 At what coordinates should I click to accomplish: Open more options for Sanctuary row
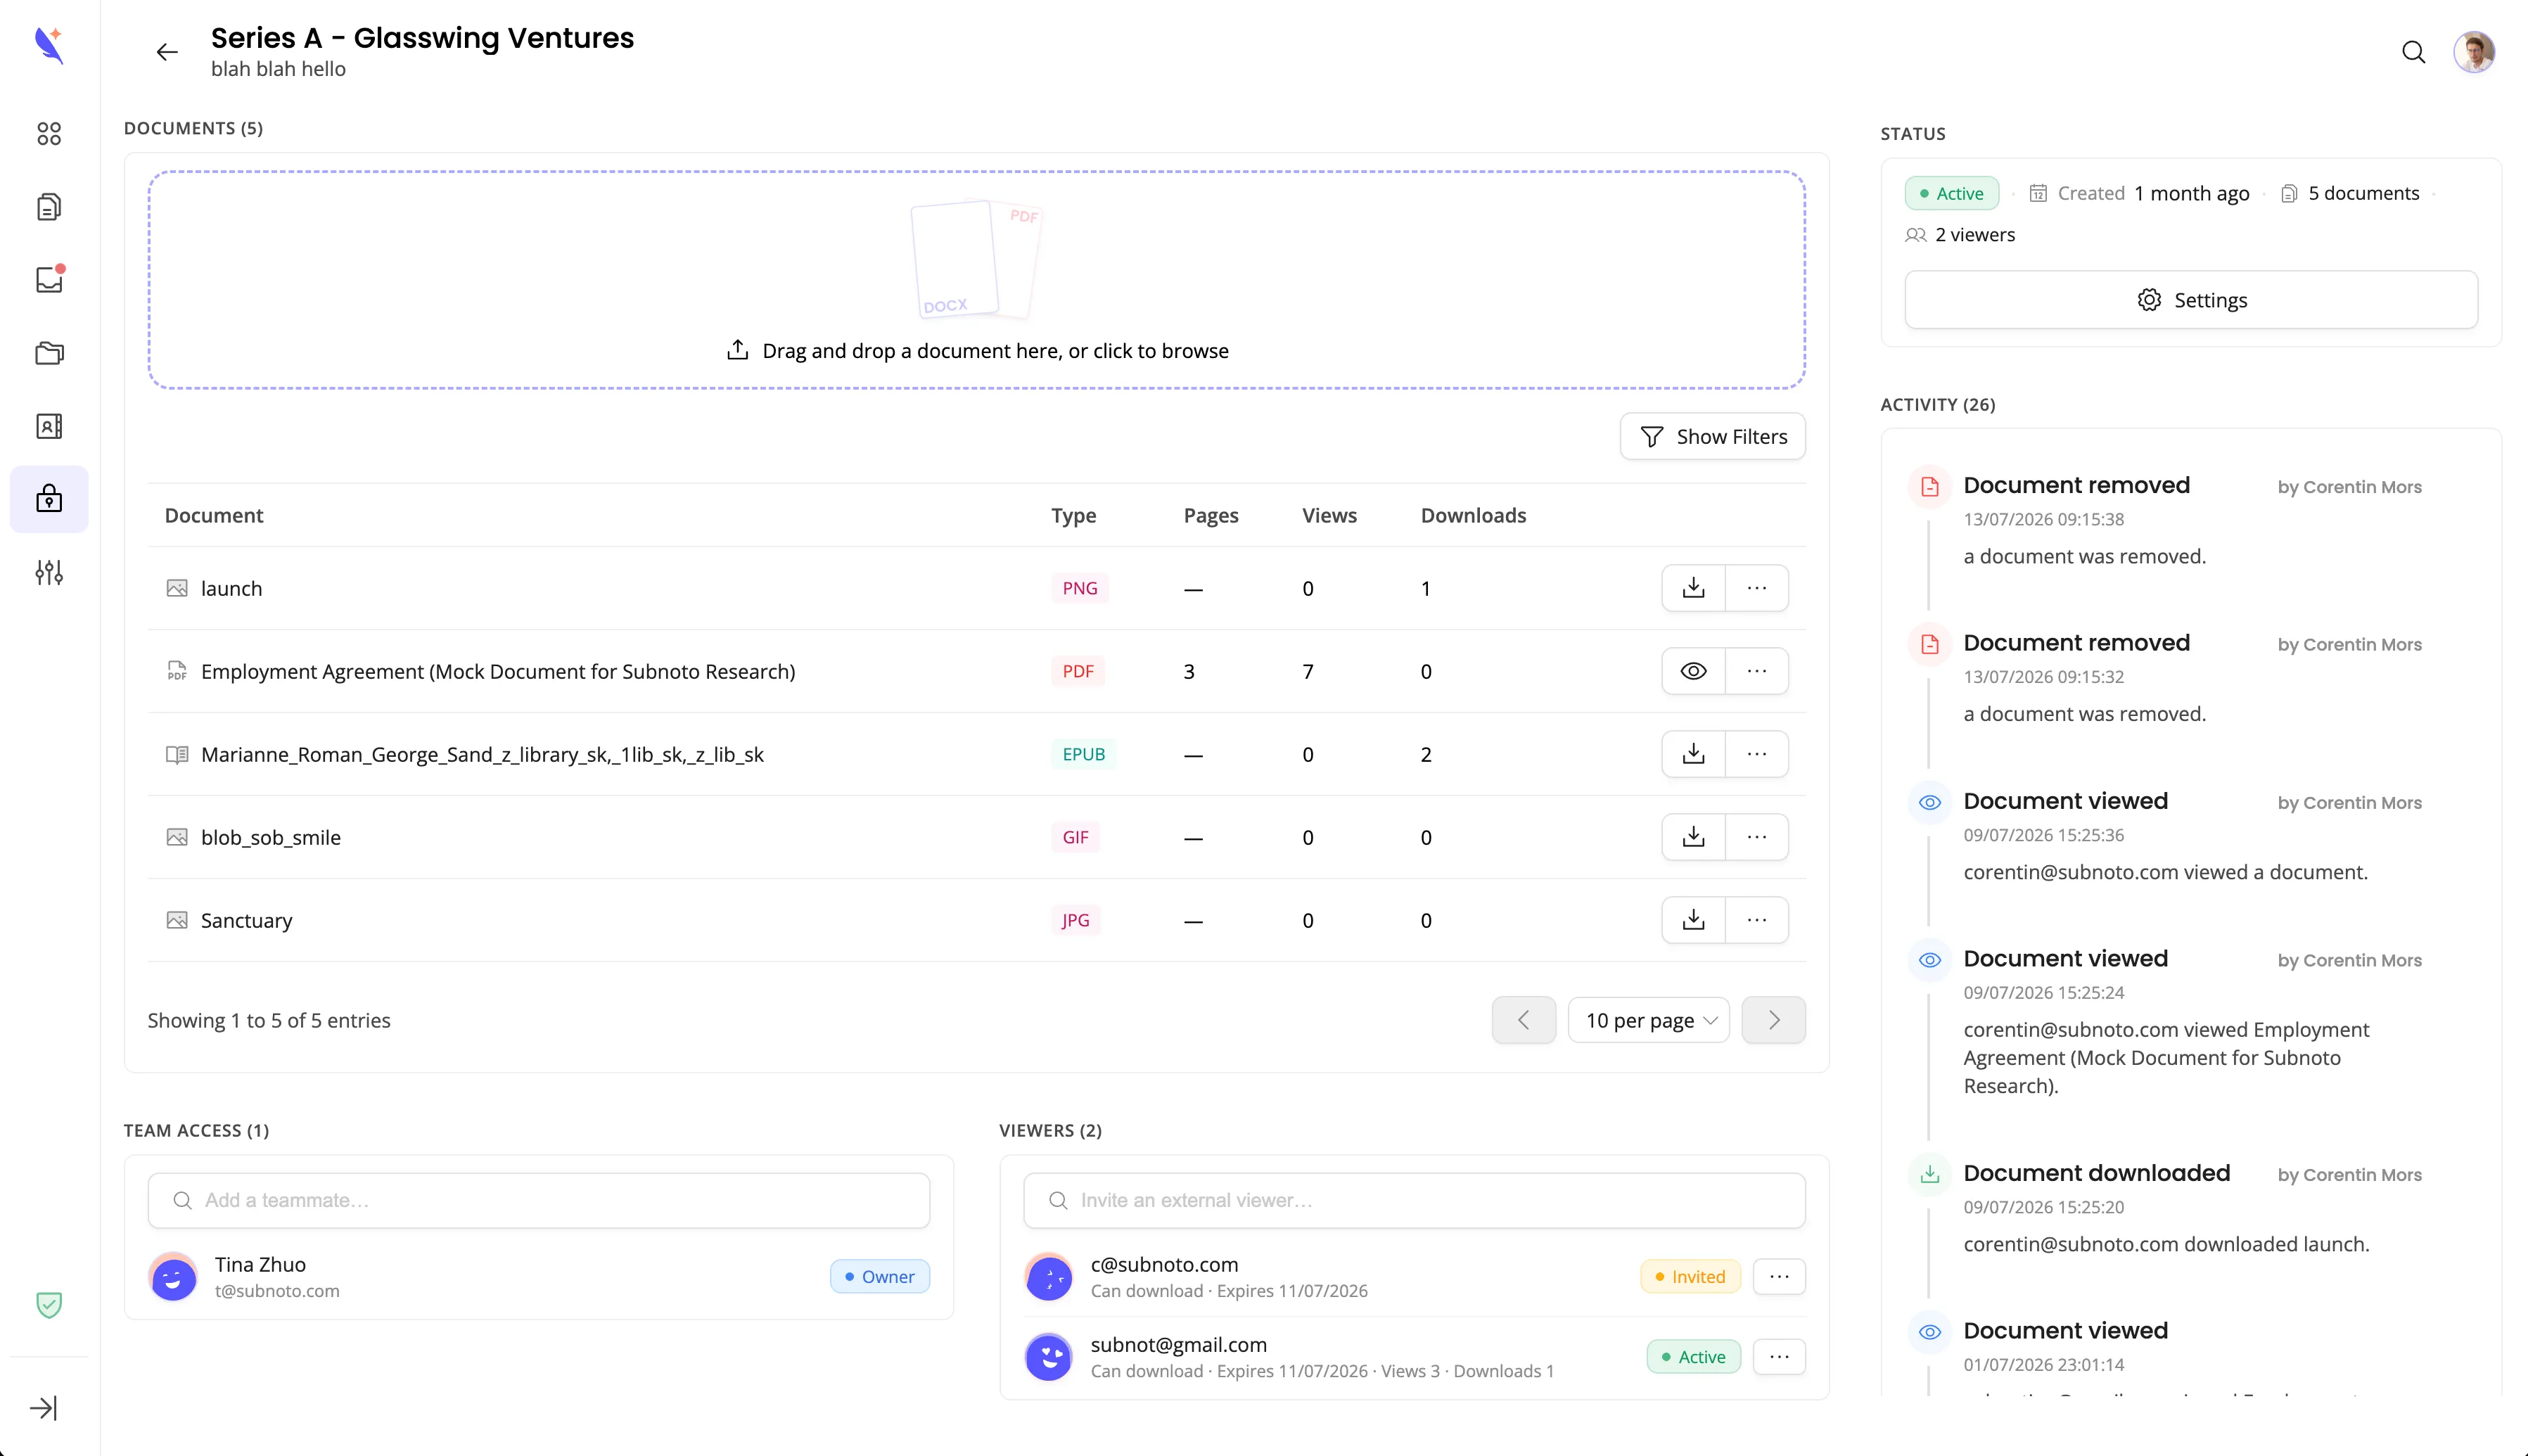(1757, 920)
